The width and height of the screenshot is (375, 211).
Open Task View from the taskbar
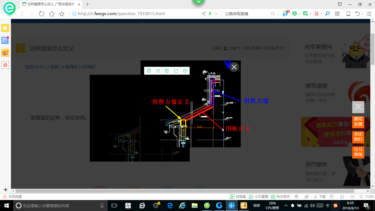coord(114,206)
